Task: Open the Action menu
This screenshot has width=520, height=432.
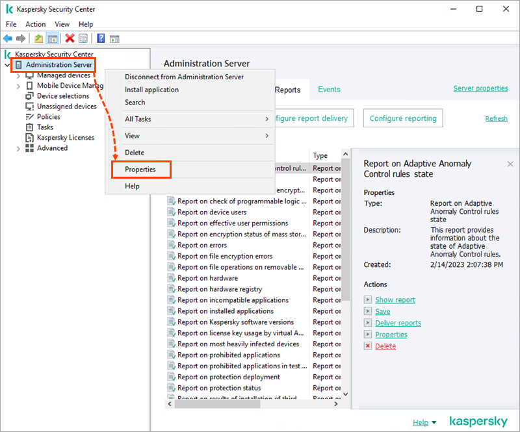Action: coord(35,24)
